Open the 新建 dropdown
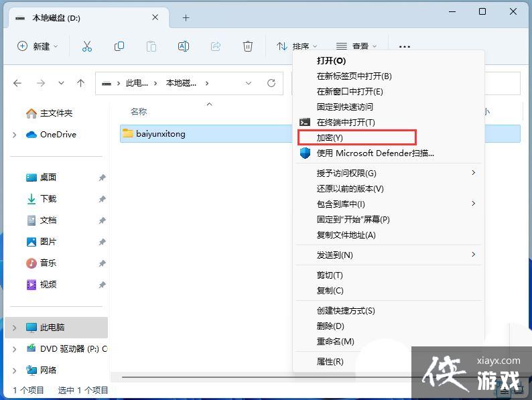The height and width of the screenshot is (400, 532). point(38,46)
